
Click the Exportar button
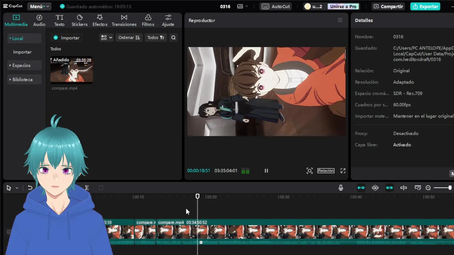pos(425,6)
